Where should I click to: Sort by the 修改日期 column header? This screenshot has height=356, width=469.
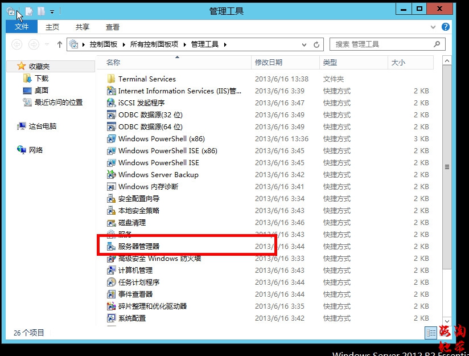(285, 62)
